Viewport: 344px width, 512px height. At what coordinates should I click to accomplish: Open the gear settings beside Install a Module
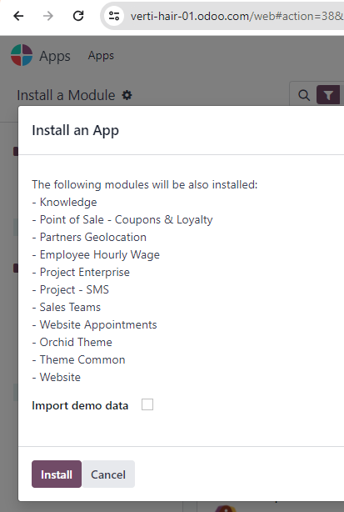pos(127,95)
